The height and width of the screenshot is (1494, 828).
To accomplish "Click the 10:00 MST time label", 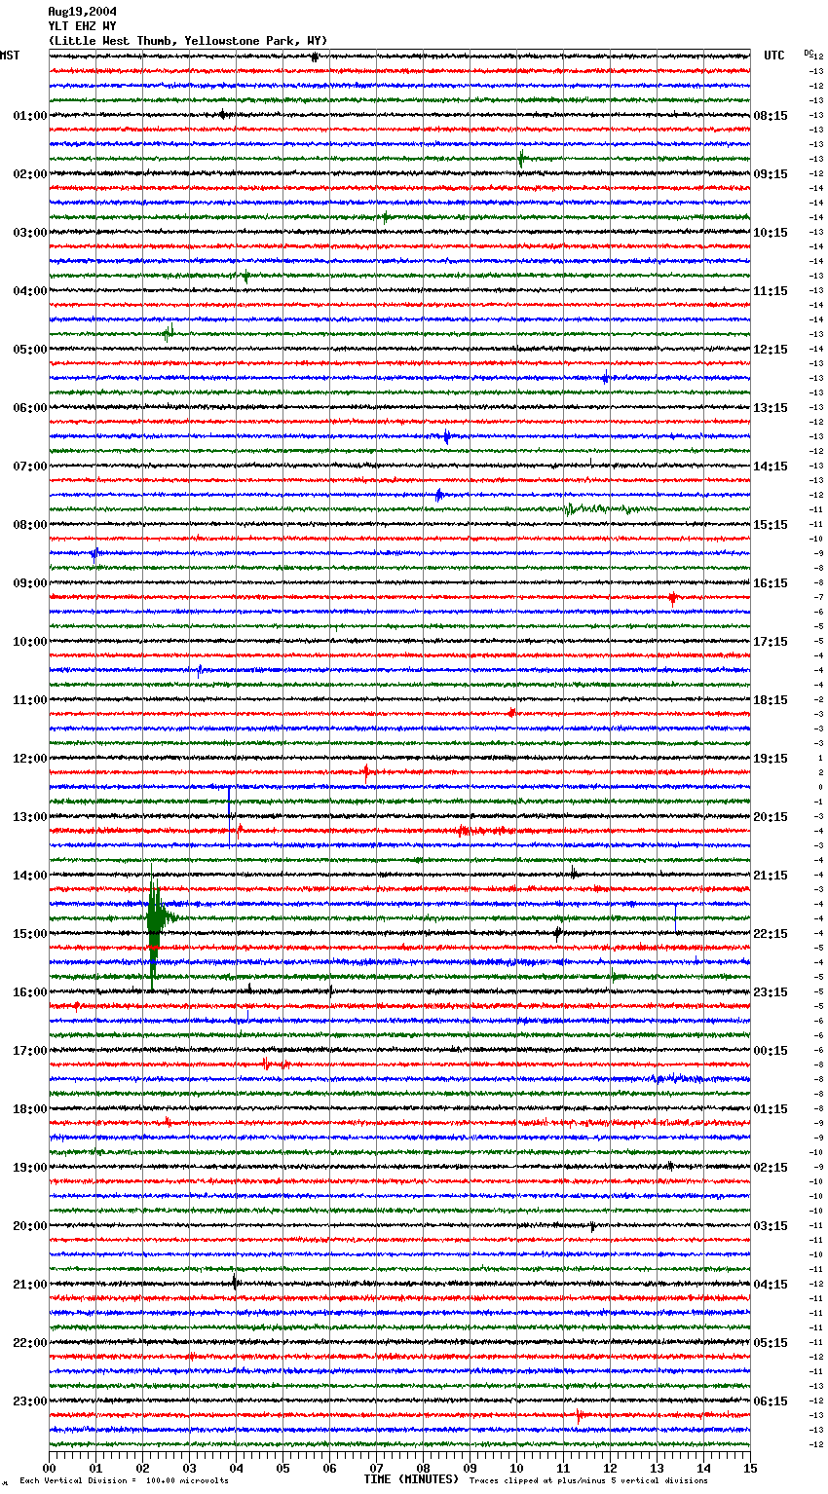I will click(30, 642).
